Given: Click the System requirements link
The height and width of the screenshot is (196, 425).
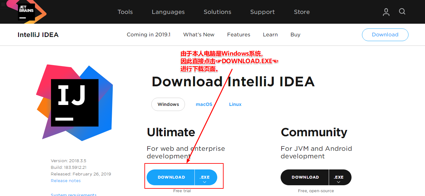Looking at the screenshot, I should (73, 194).
